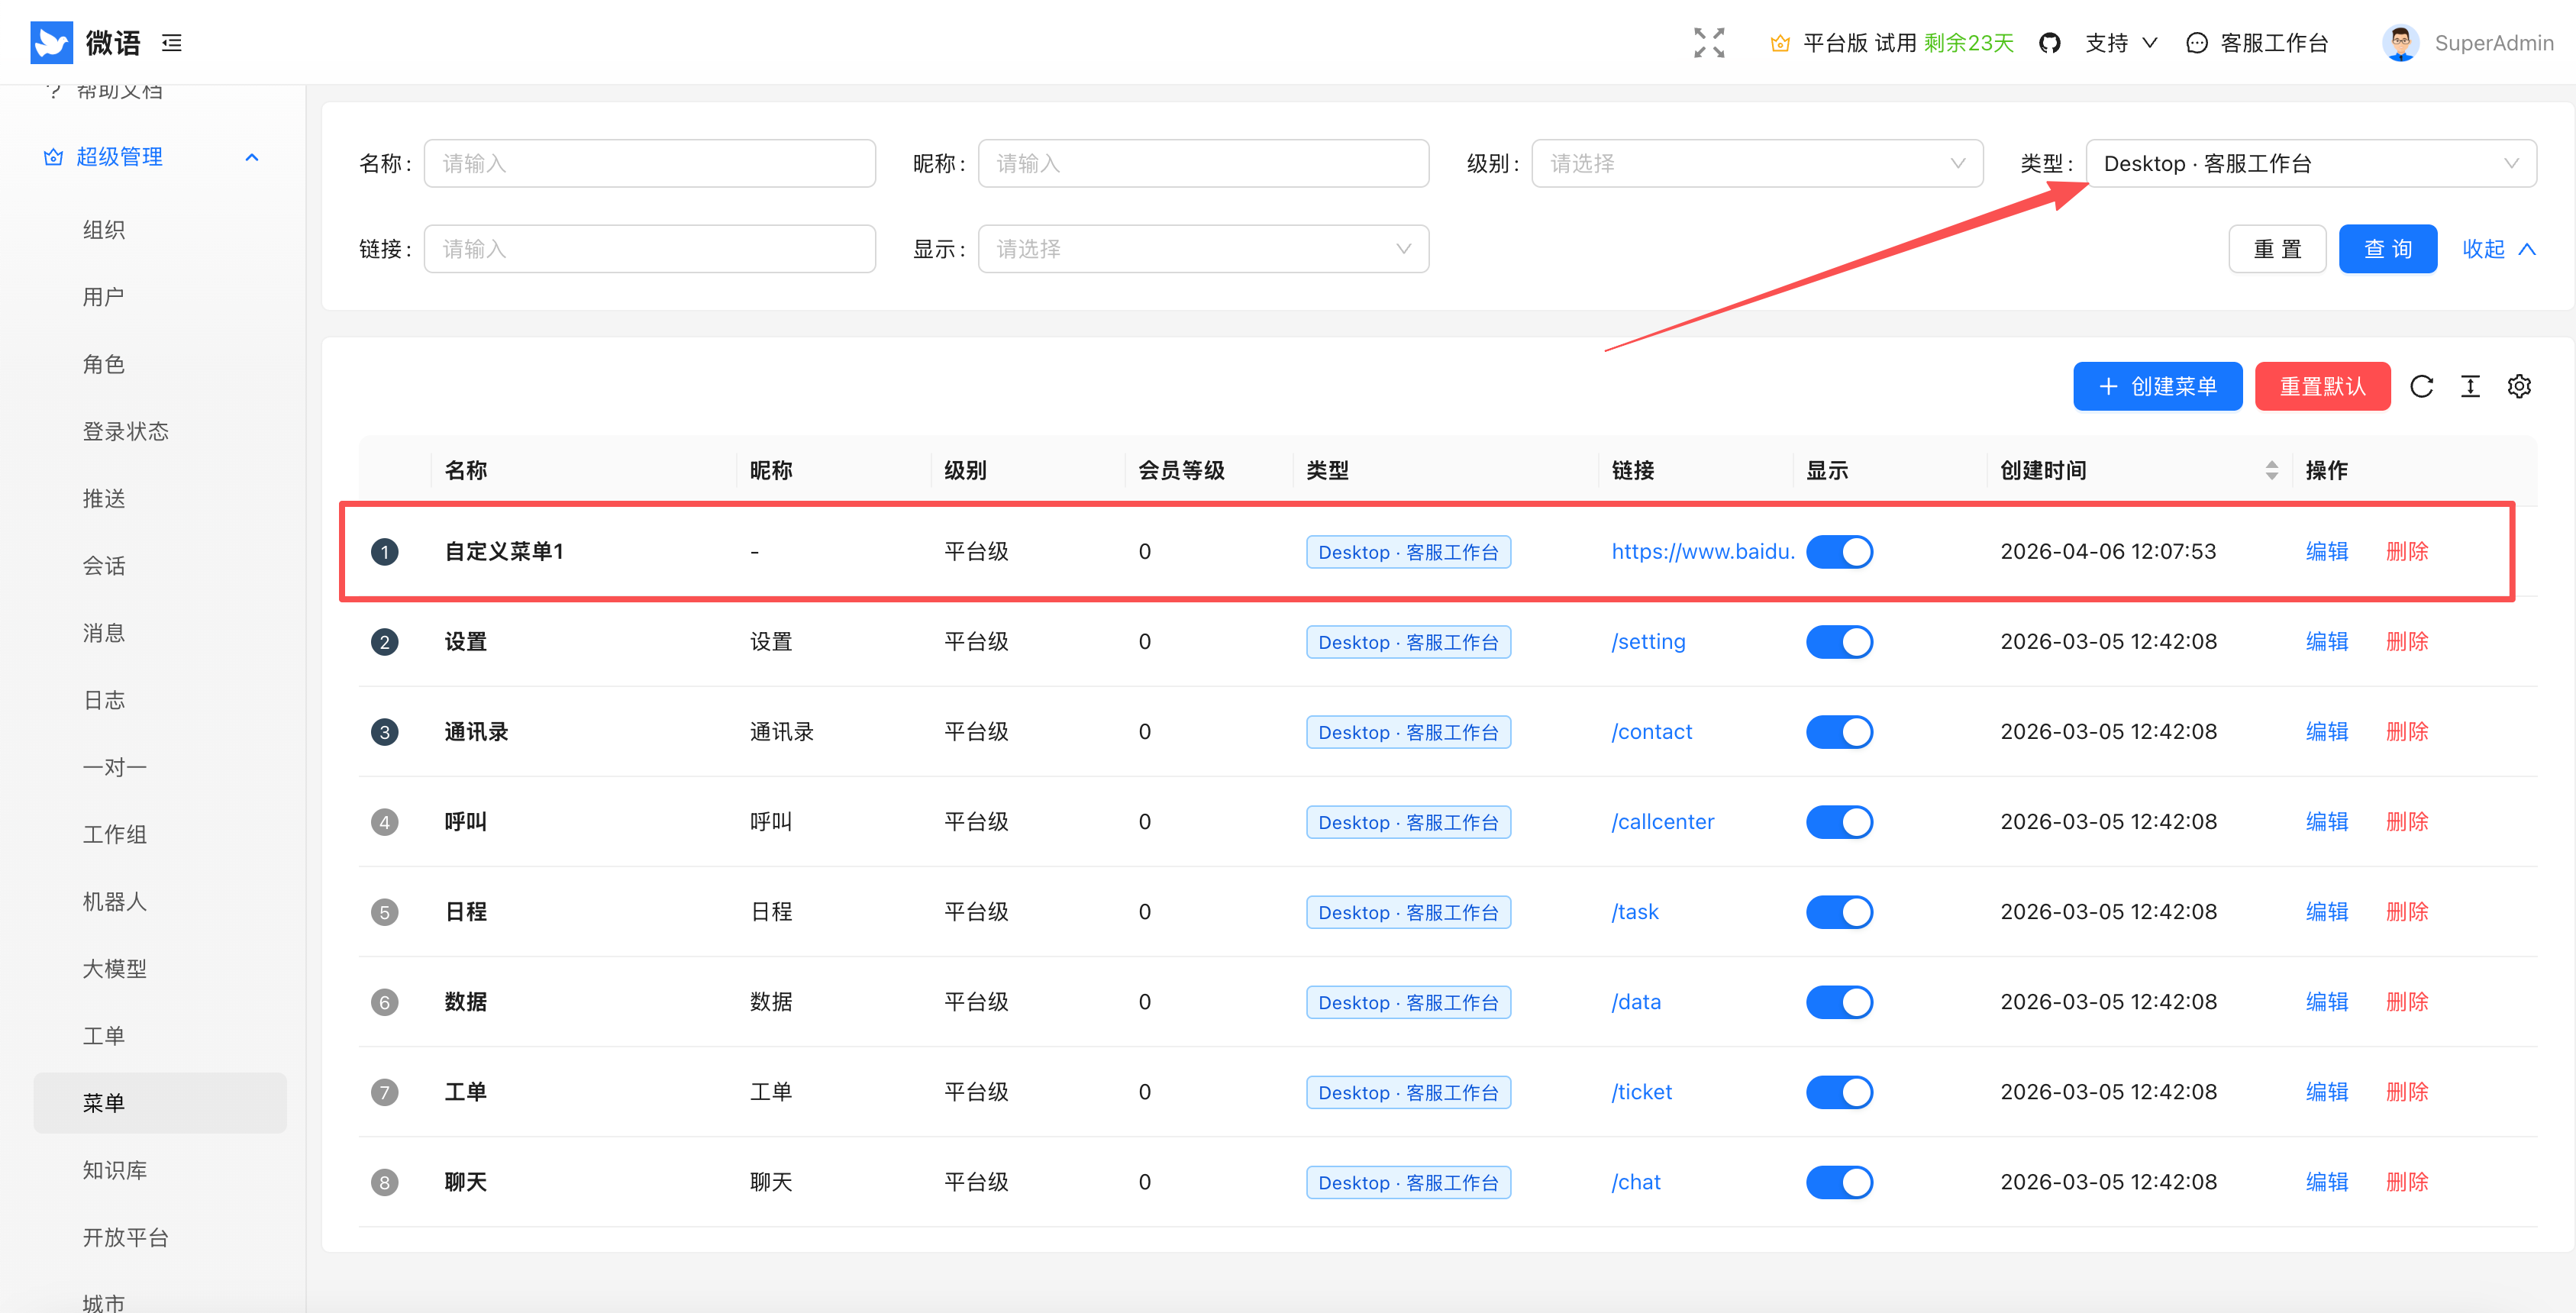2576x1313 pixels.
Task: Collapse the sidebar with the menu fold icon
Action: pyautogui.click(x=172, y=43)
